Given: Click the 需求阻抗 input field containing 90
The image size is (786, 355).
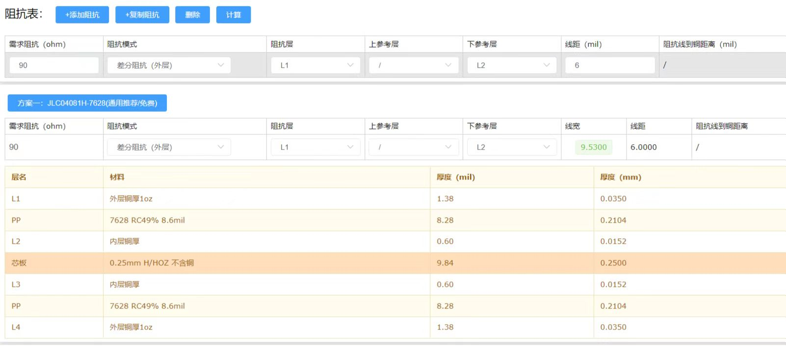Looking at the screenshot, I should pos(54,65).
